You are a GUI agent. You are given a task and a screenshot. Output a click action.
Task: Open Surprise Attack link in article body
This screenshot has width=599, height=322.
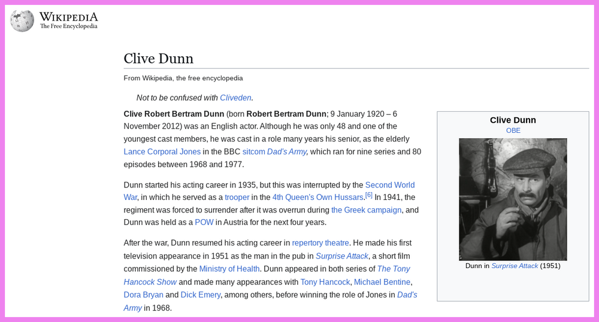pos(342,256)
